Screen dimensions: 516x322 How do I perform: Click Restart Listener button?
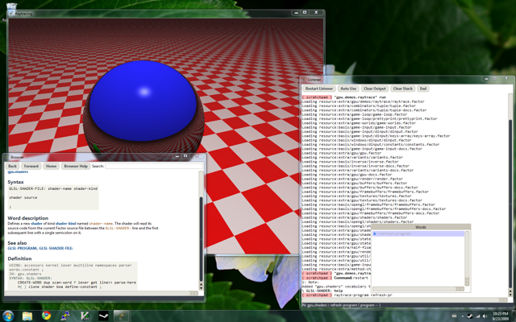[318, 89]
